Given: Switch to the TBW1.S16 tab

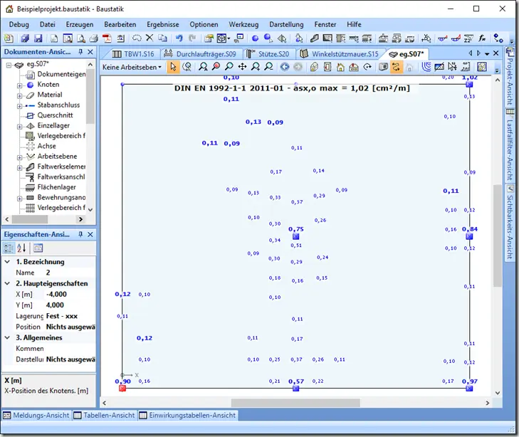Looking at the screenshot, I should click(x=133, y=54).
